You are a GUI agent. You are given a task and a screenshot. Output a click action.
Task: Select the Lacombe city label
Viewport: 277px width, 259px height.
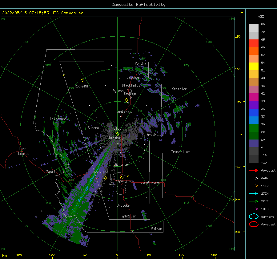pyautogui.click(x=133, y=77)
